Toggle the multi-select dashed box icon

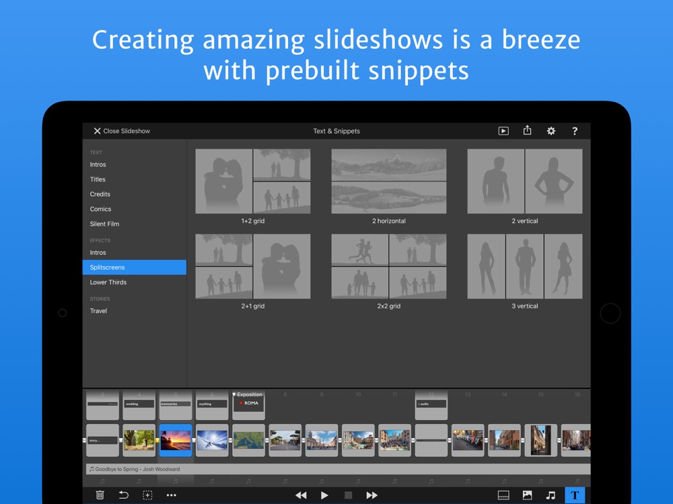[x=147, y=495]
